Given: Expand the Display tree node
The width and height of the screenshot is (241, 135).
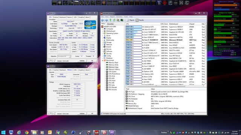Looking at the screenshot, I should (102, 38).
